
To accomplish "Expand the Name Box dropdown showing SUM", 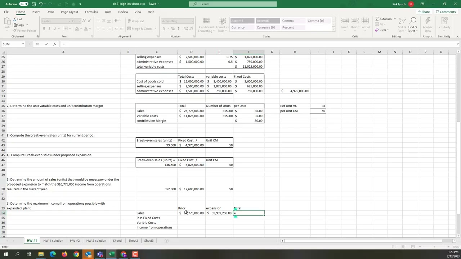I will coord(23,44).
